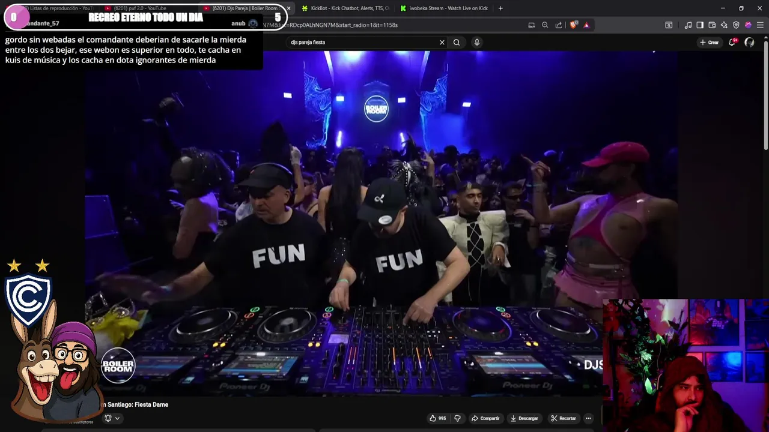Click the YouTube search magnifier button
The image size is (769, 432).
(457, 42)
